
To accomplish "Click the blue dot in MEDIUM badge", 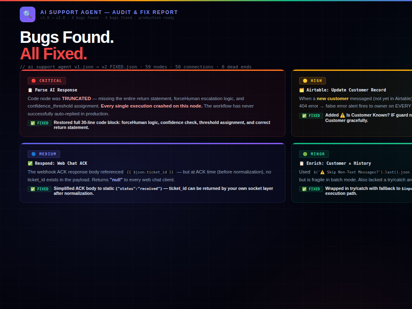I will point(34,154).
